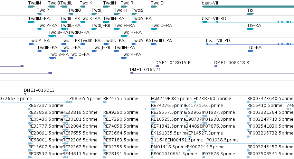Select the TwdlJ-RB transcript label
This screenshot has height=159, width=294.
pos(101,26)
